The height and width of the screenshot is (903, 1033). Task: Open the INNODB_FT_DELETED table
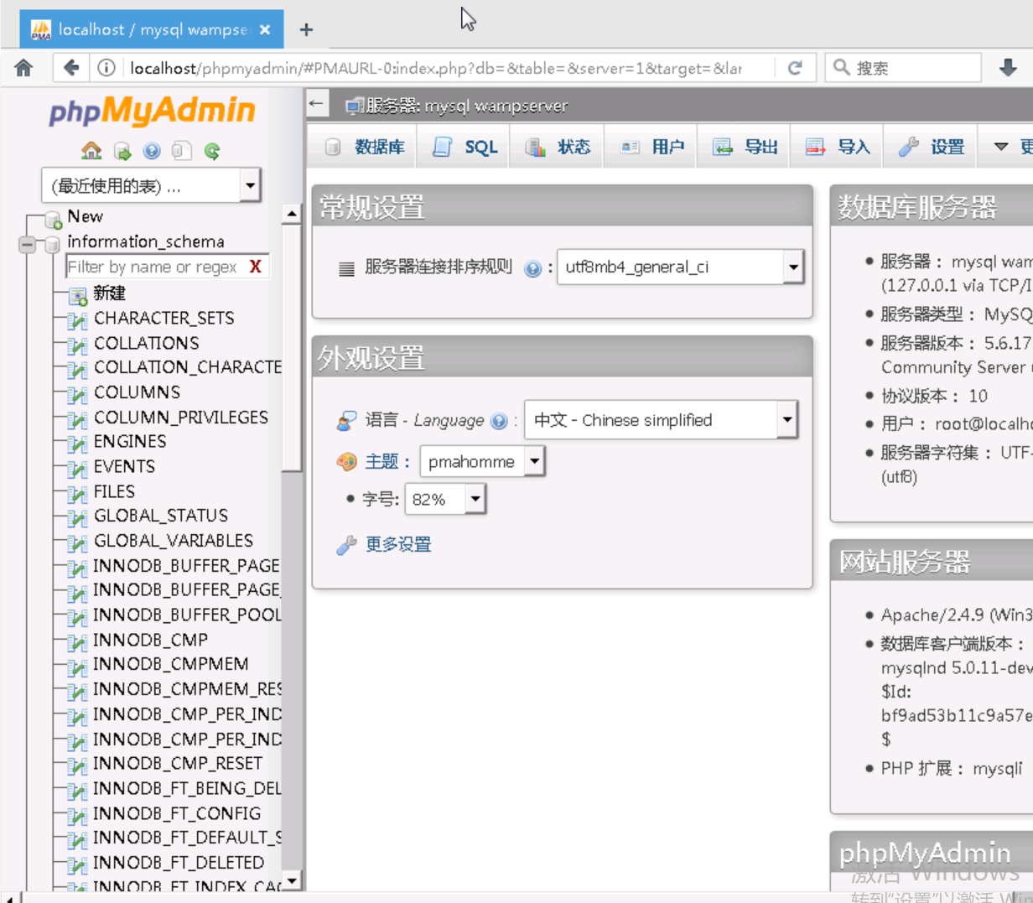pyautogui.click(x=179, y=862)
